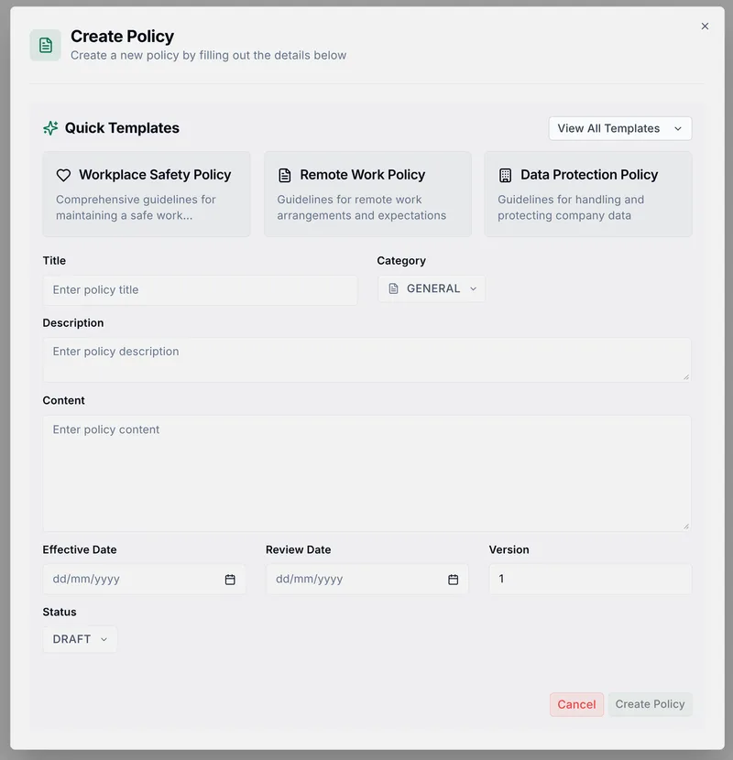
Task: Click the text 'Comprehensive guidelines for maintaining a safe work...'
Action: [136, 208]
